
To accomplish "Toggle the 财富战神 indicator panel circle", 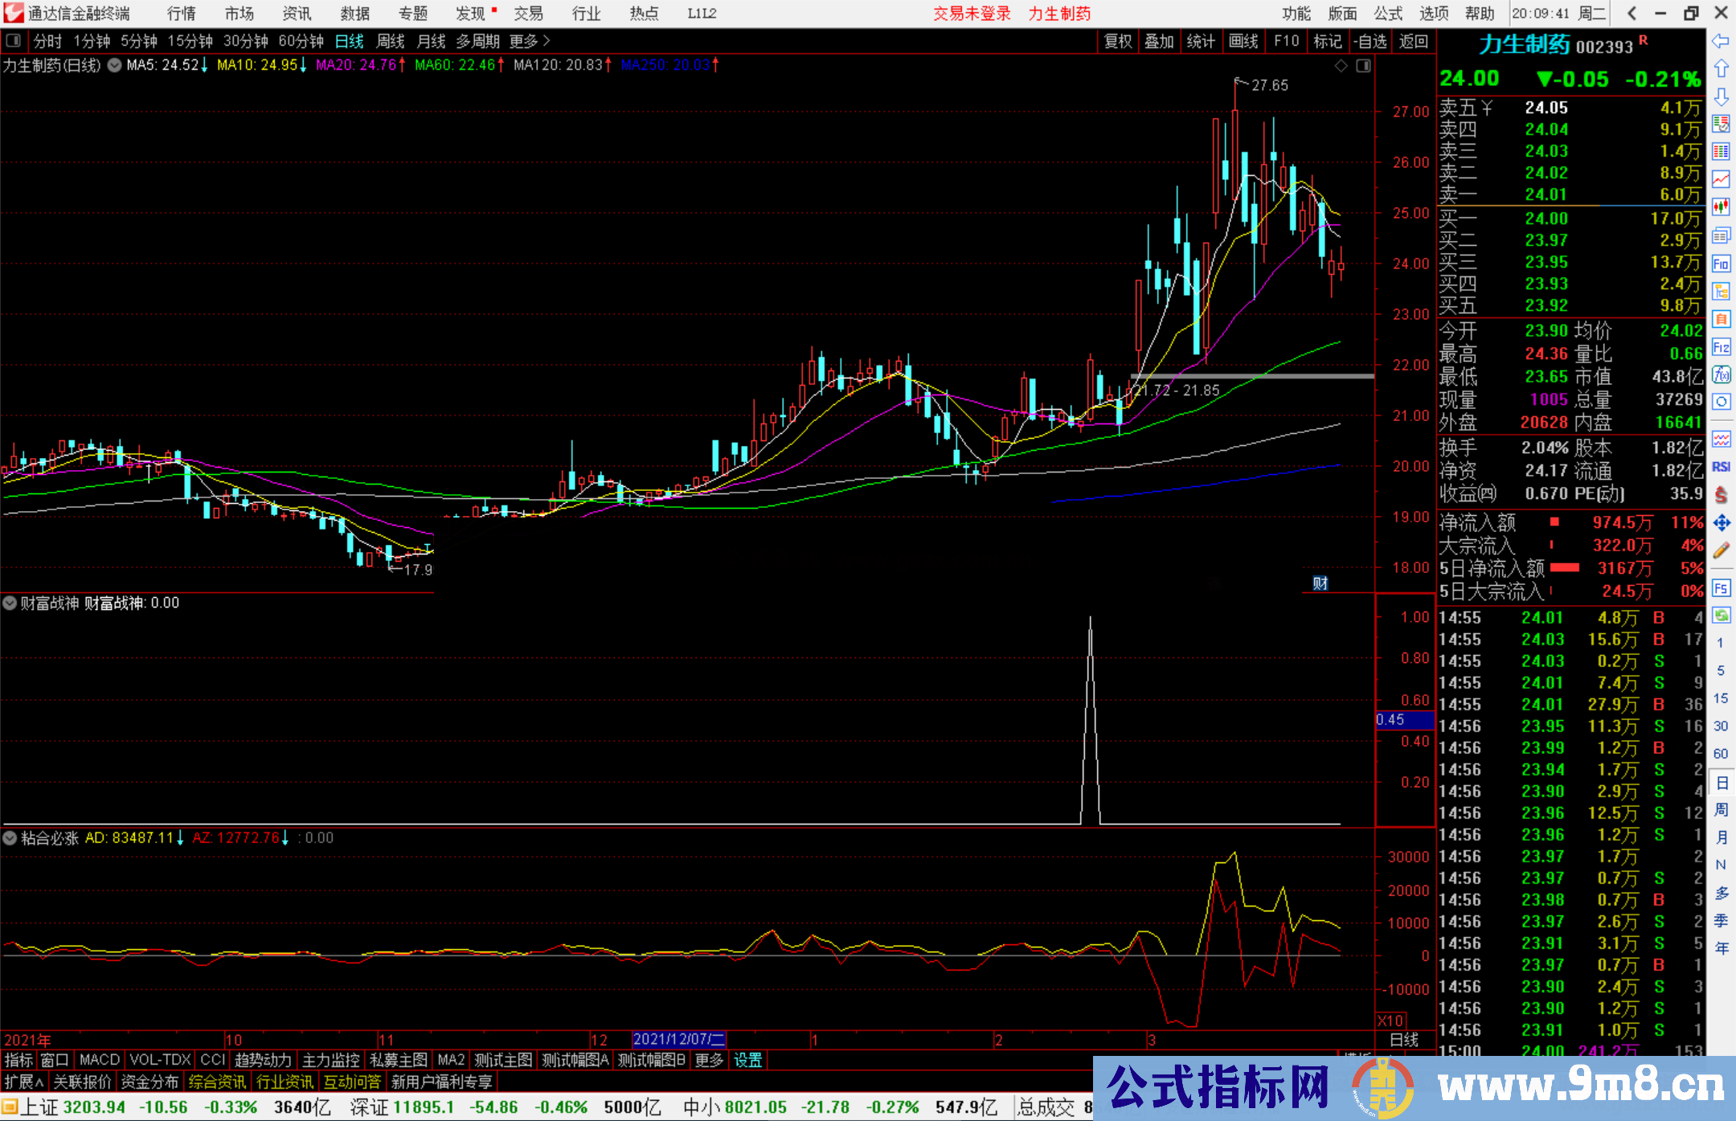I will click(x=10, y=603).
